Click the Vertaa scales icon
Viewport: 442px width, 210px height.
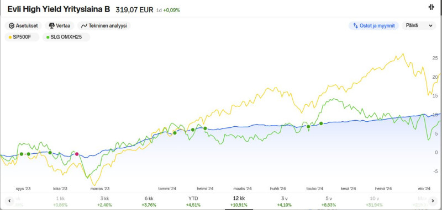pos(51,25)
